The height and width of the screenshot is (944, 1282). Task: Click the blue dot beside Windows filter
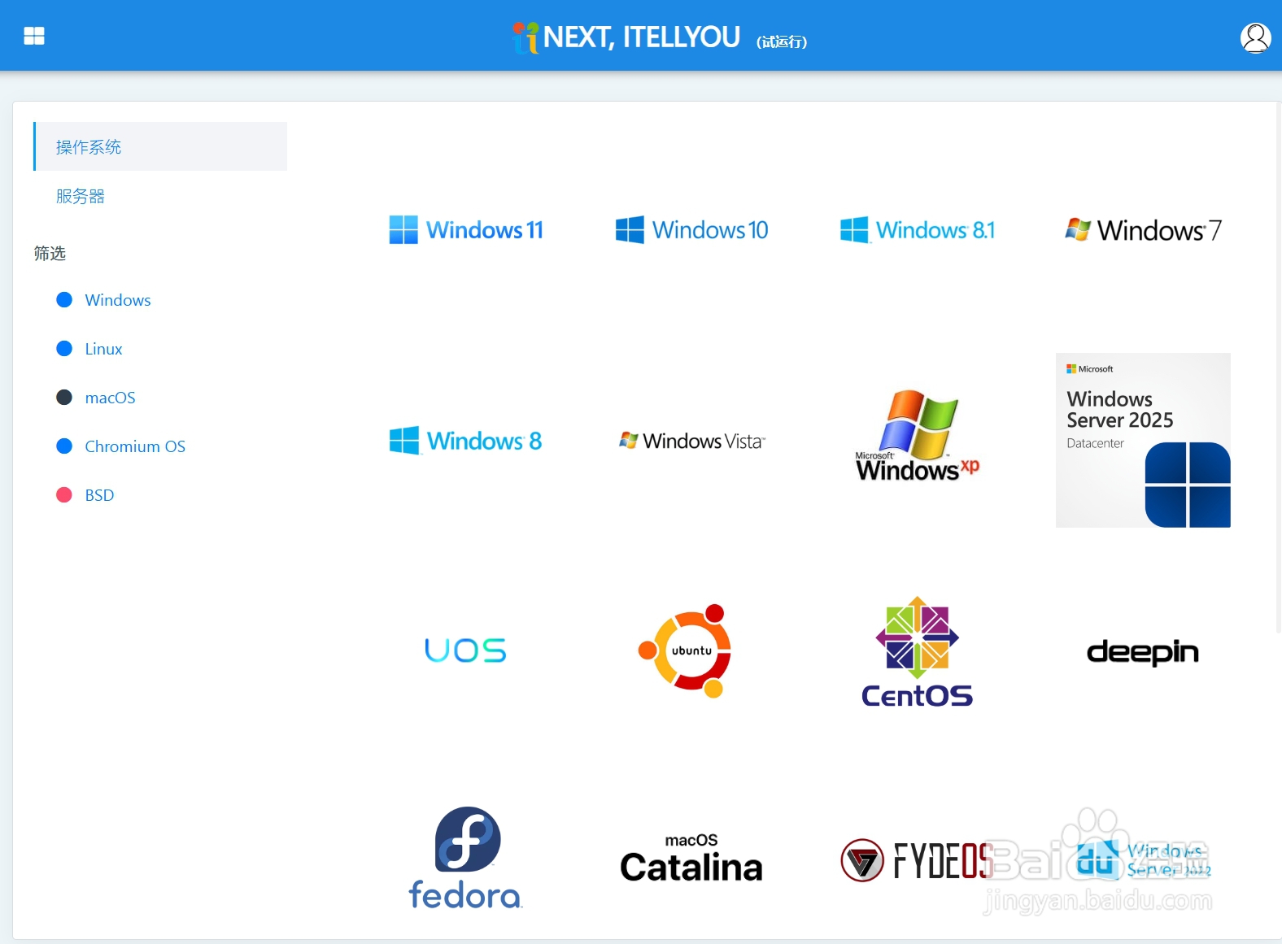point(64,300)
